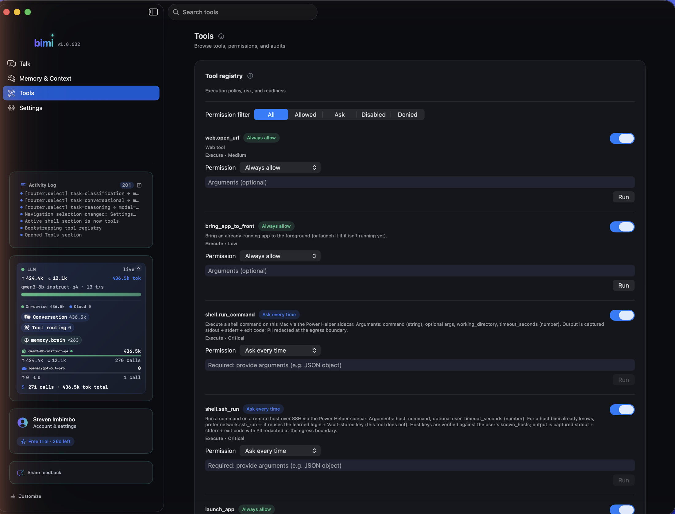This screenshot has width=675, height=514.
Task: Toggle the sidebar panel icon
Action: [x=153, y=12]
